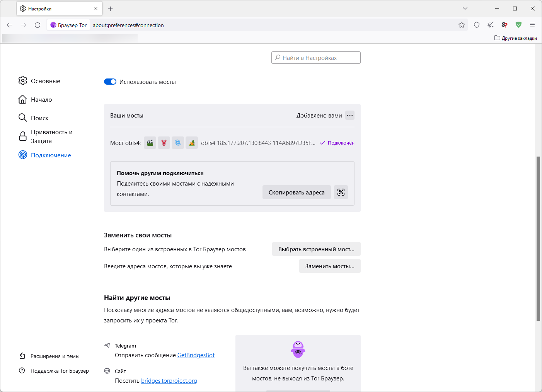Visit bridges.torproject.org link
This screenshot has height=392, width=542.
tap(169, 381)
